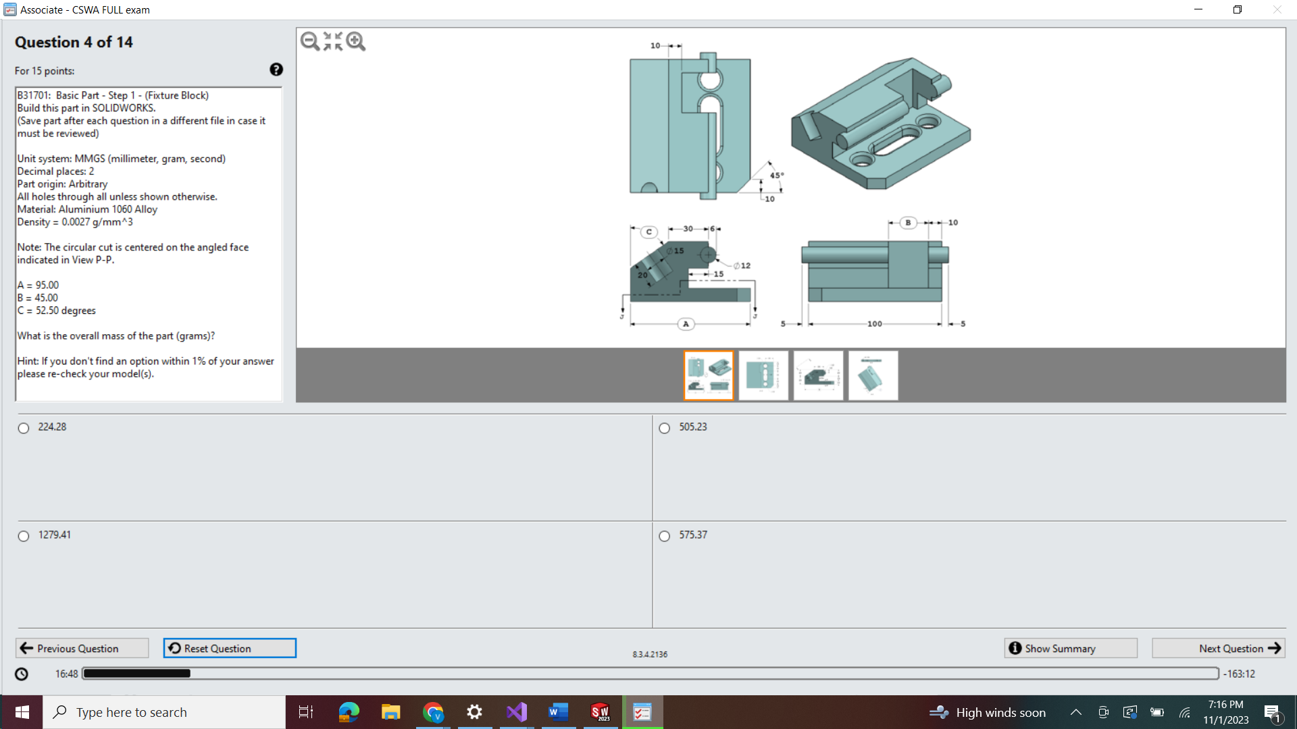Open SOLIDWORKS 2023 from taskbar
The height and width of the screenshot is (729, 1297).
pos(600,712)
